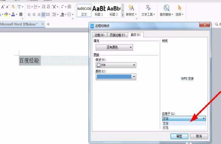This screenshot has width=221, height=144.
Task: Select the 底纹 shading tab
Action: point(136,35)
